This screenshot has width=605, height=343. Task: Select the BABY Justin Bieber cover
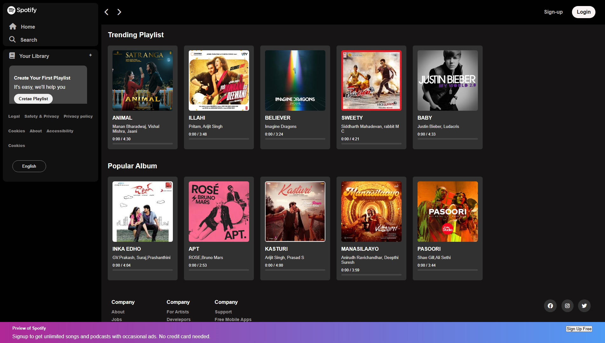[448, 80]
